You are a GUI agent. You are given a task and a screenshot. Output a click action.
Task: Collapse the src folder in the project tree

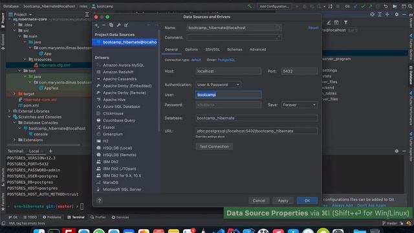[14, 30]
